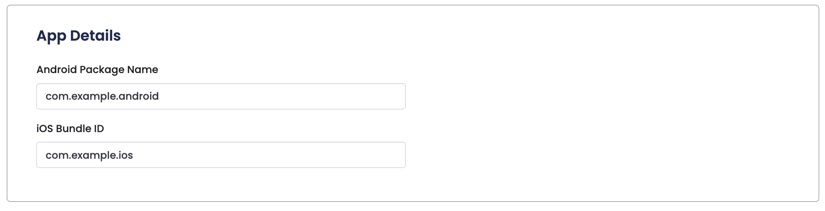Click the "ios" segment of the bundle value
The image size is (825, 211).
click(x=126, y=155)
